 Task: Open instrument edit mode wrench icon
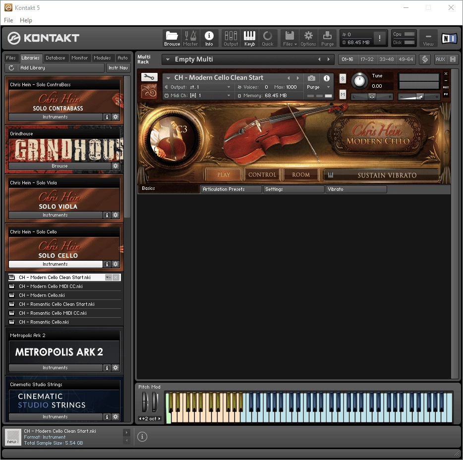coord(149,77)
